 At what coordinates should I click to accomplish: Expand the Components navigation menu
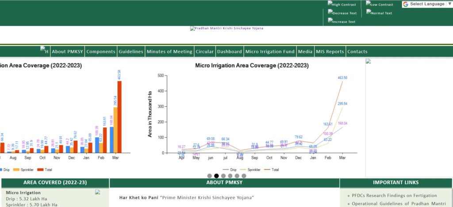pos(101,52)
